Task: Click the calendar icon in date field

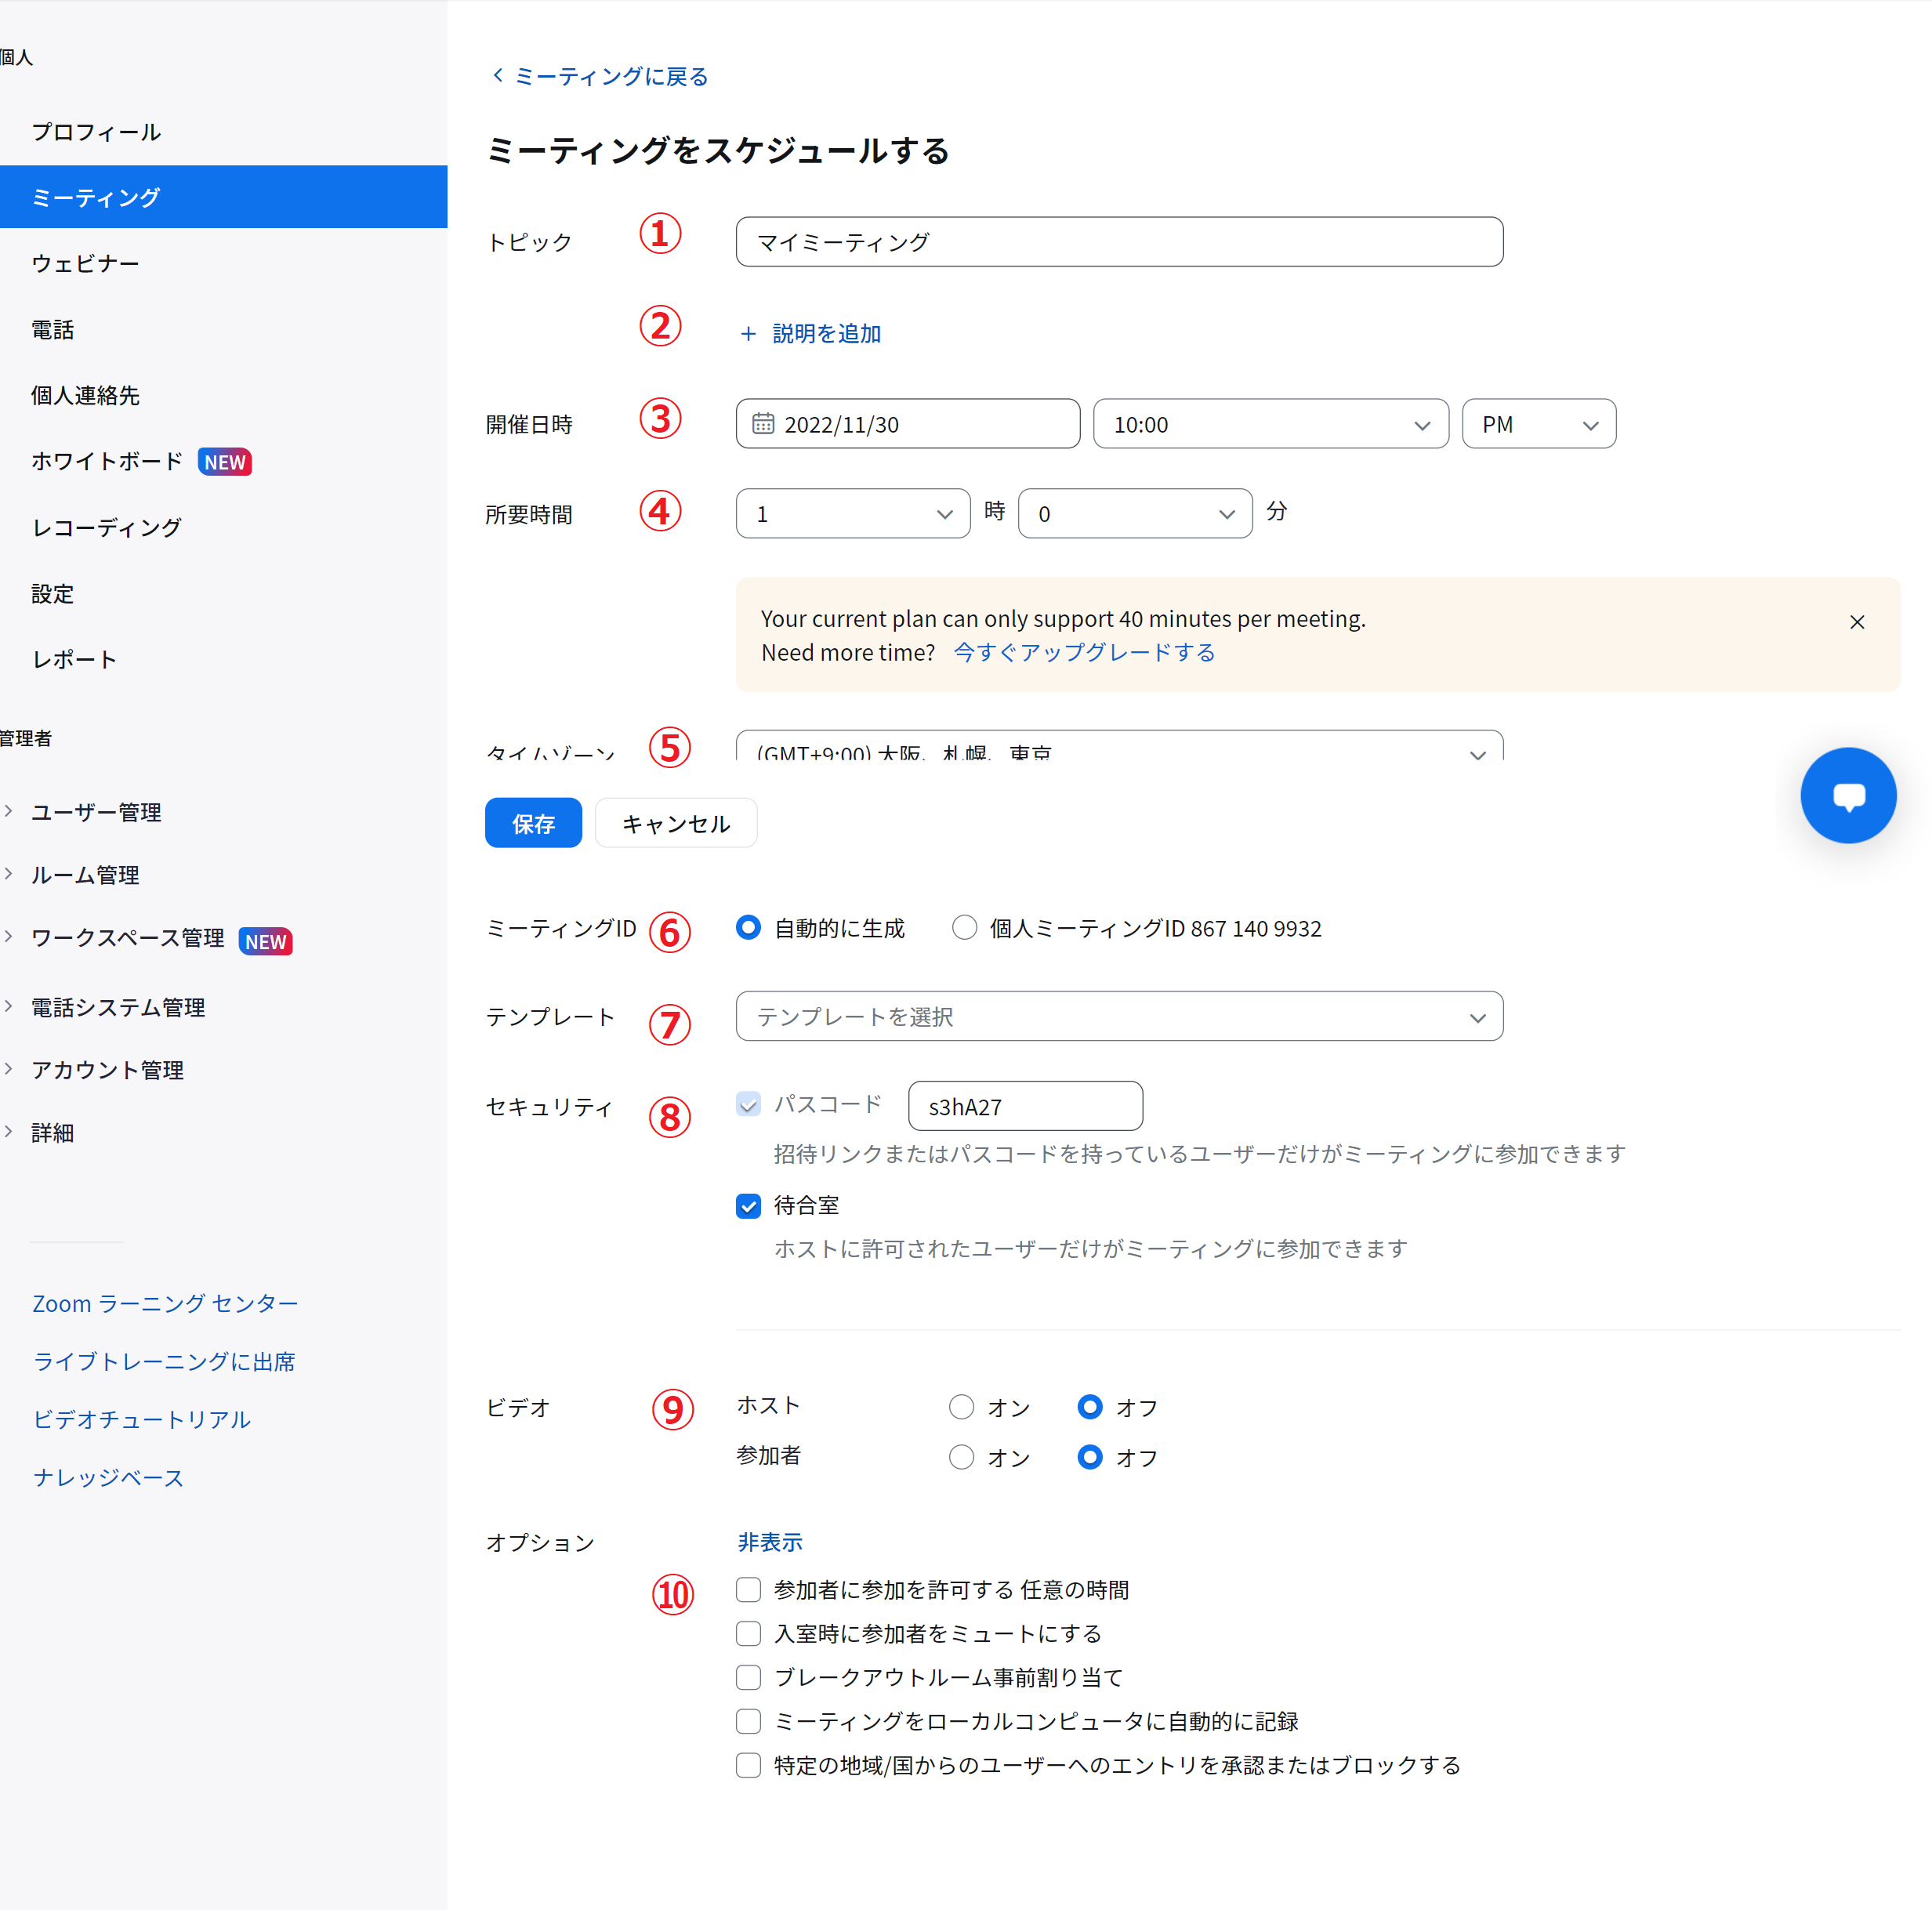Action: coord(763,424)
